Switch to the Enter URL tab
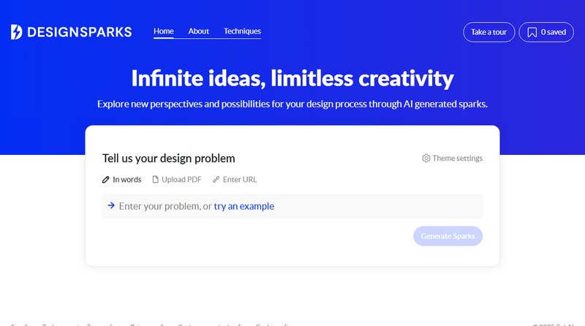The height and width of the screenshot is (326, 585). coord(240,180)
